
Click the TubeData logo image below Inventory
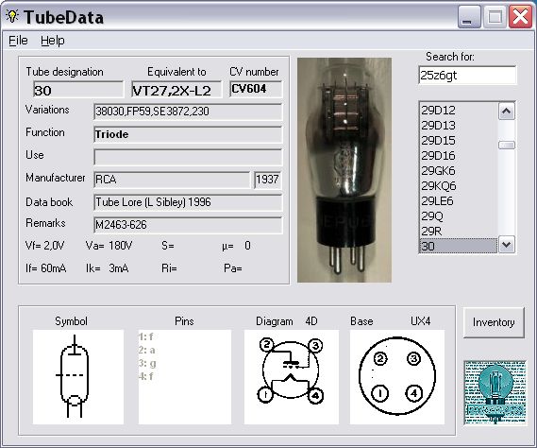point(495,392)
